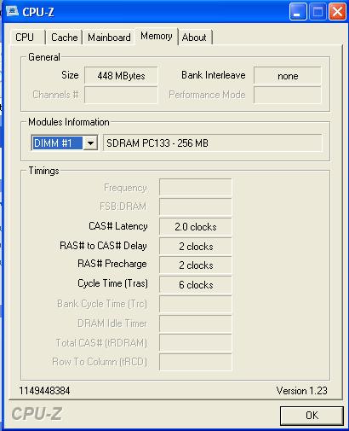
Task: Click the Cycle Time (Tras) value box
Action: click(x=196, y=284)
